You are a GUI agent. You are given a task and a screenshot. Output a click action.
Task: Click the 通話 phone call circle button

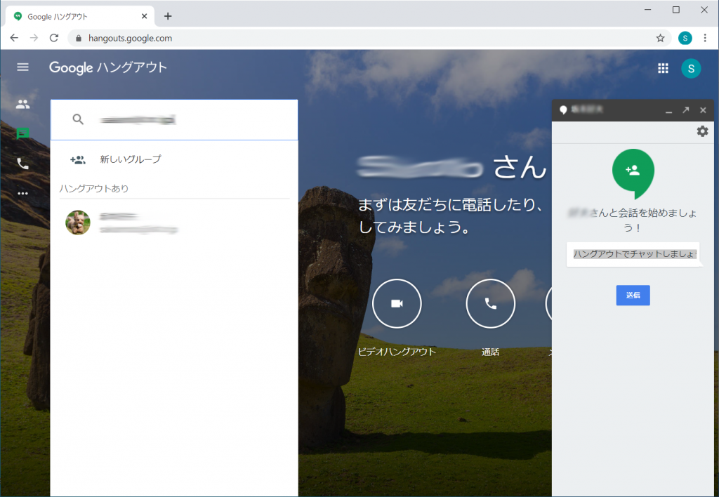(490, 303)
